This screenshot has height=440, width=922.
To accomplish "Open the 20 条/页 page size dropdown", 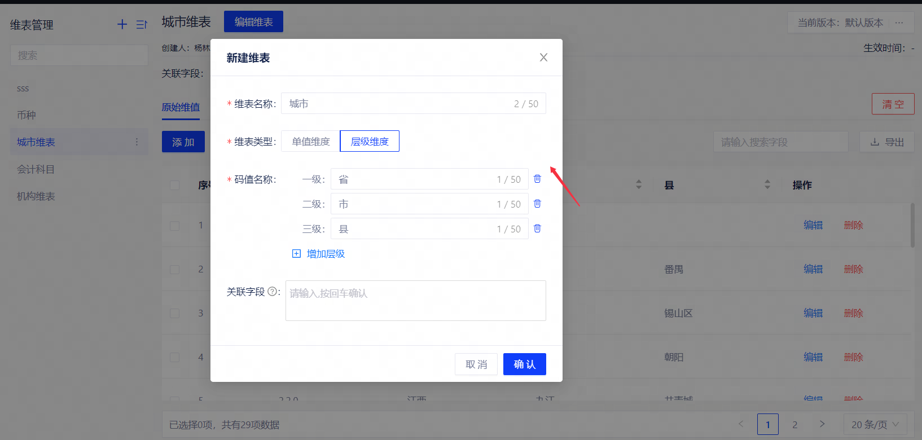I will point(875,424).
